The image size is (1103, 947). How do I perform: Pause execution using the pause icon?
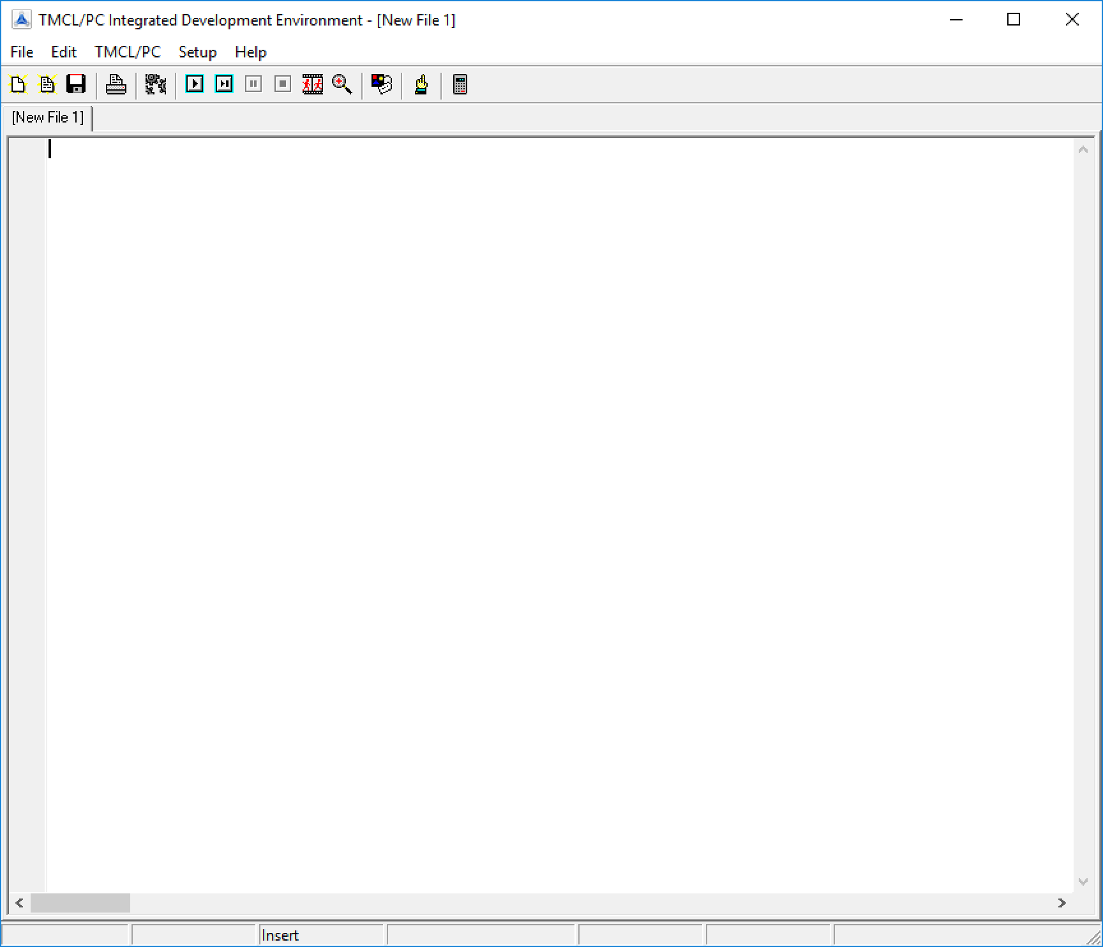253,84
